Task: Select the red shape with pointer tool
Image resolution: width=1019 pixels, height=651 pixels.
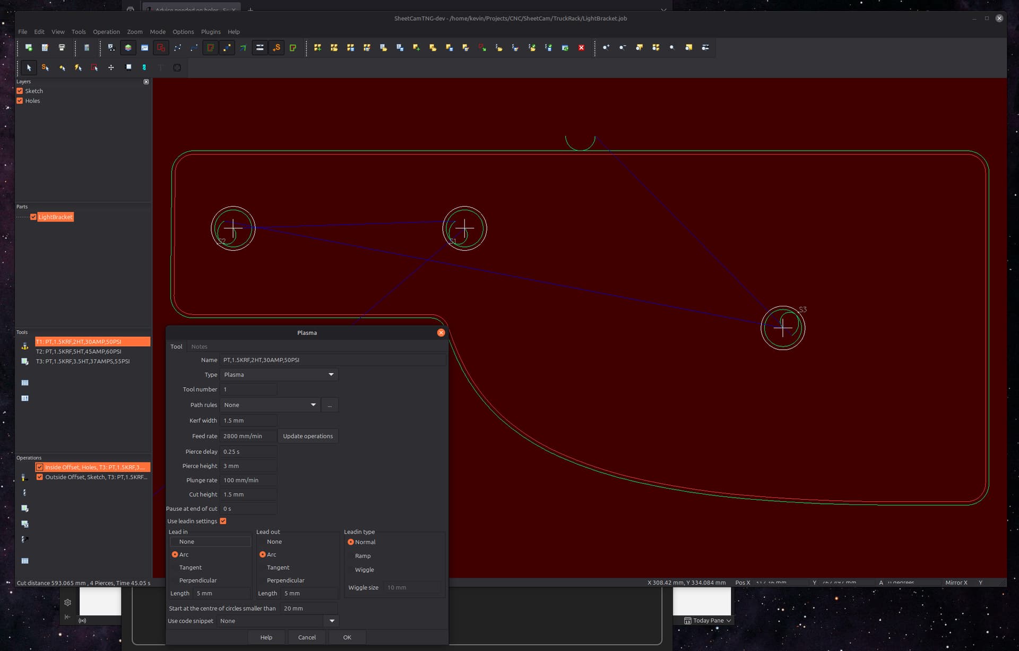Action: [94, 67]
